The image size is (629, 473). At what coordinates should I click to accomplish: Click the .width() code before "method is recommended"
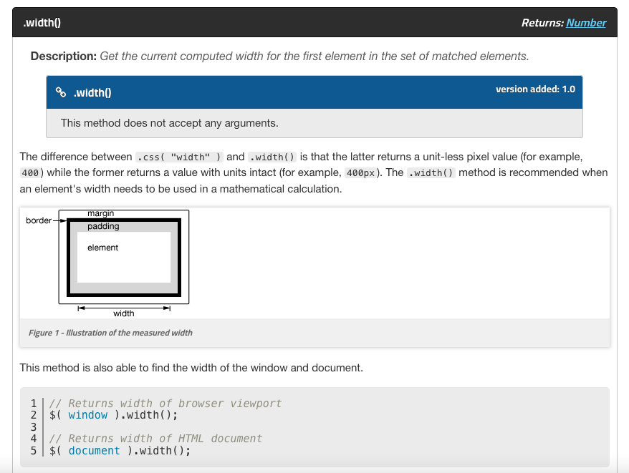click(431, 172)
